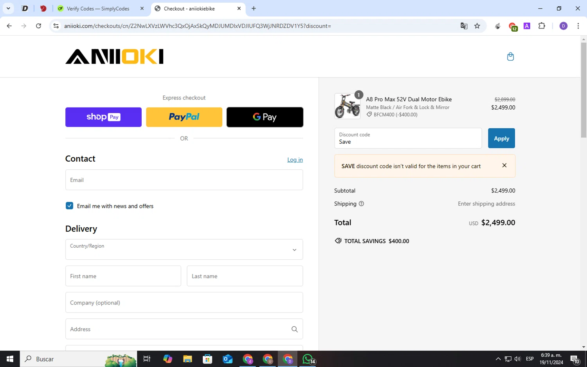Open Copilot from the taskbar
Screen dimensions: 587x367
click(167, 359)
